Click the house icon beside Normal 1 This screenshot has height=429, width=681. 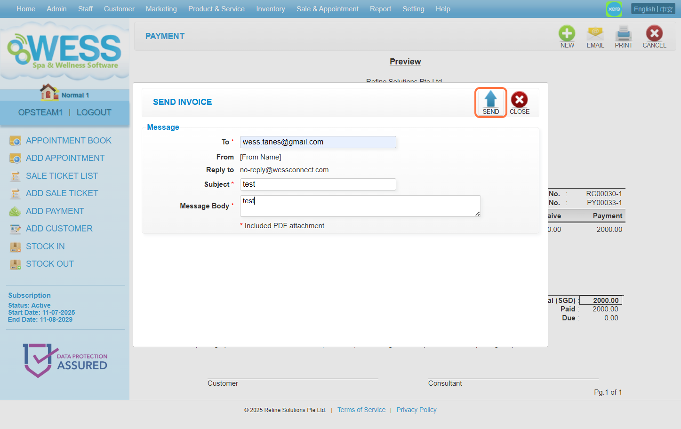pos(48,92)
